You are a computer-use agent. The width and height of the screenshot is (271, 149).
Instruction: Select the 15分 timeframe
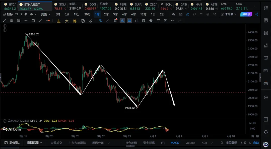(77, 14)
